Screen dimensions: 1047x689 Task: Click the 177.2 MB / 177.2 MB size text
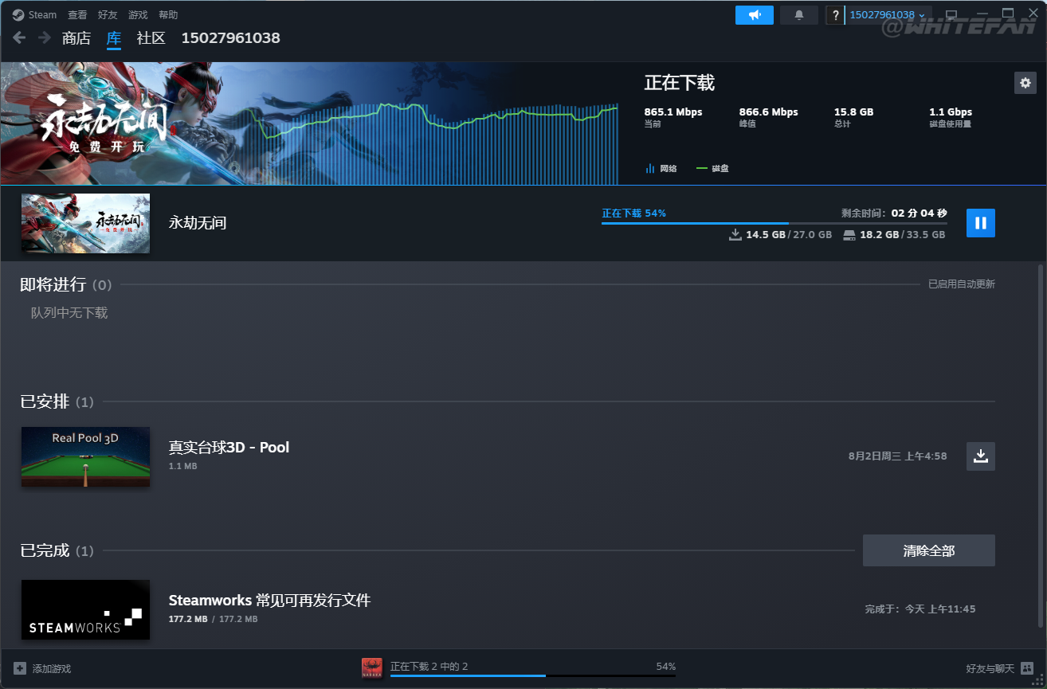[213, 619]
